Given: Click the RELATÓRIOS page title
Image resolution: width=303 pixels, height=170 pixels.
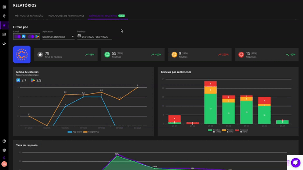Looking at the screenshot, I should 25,5.
